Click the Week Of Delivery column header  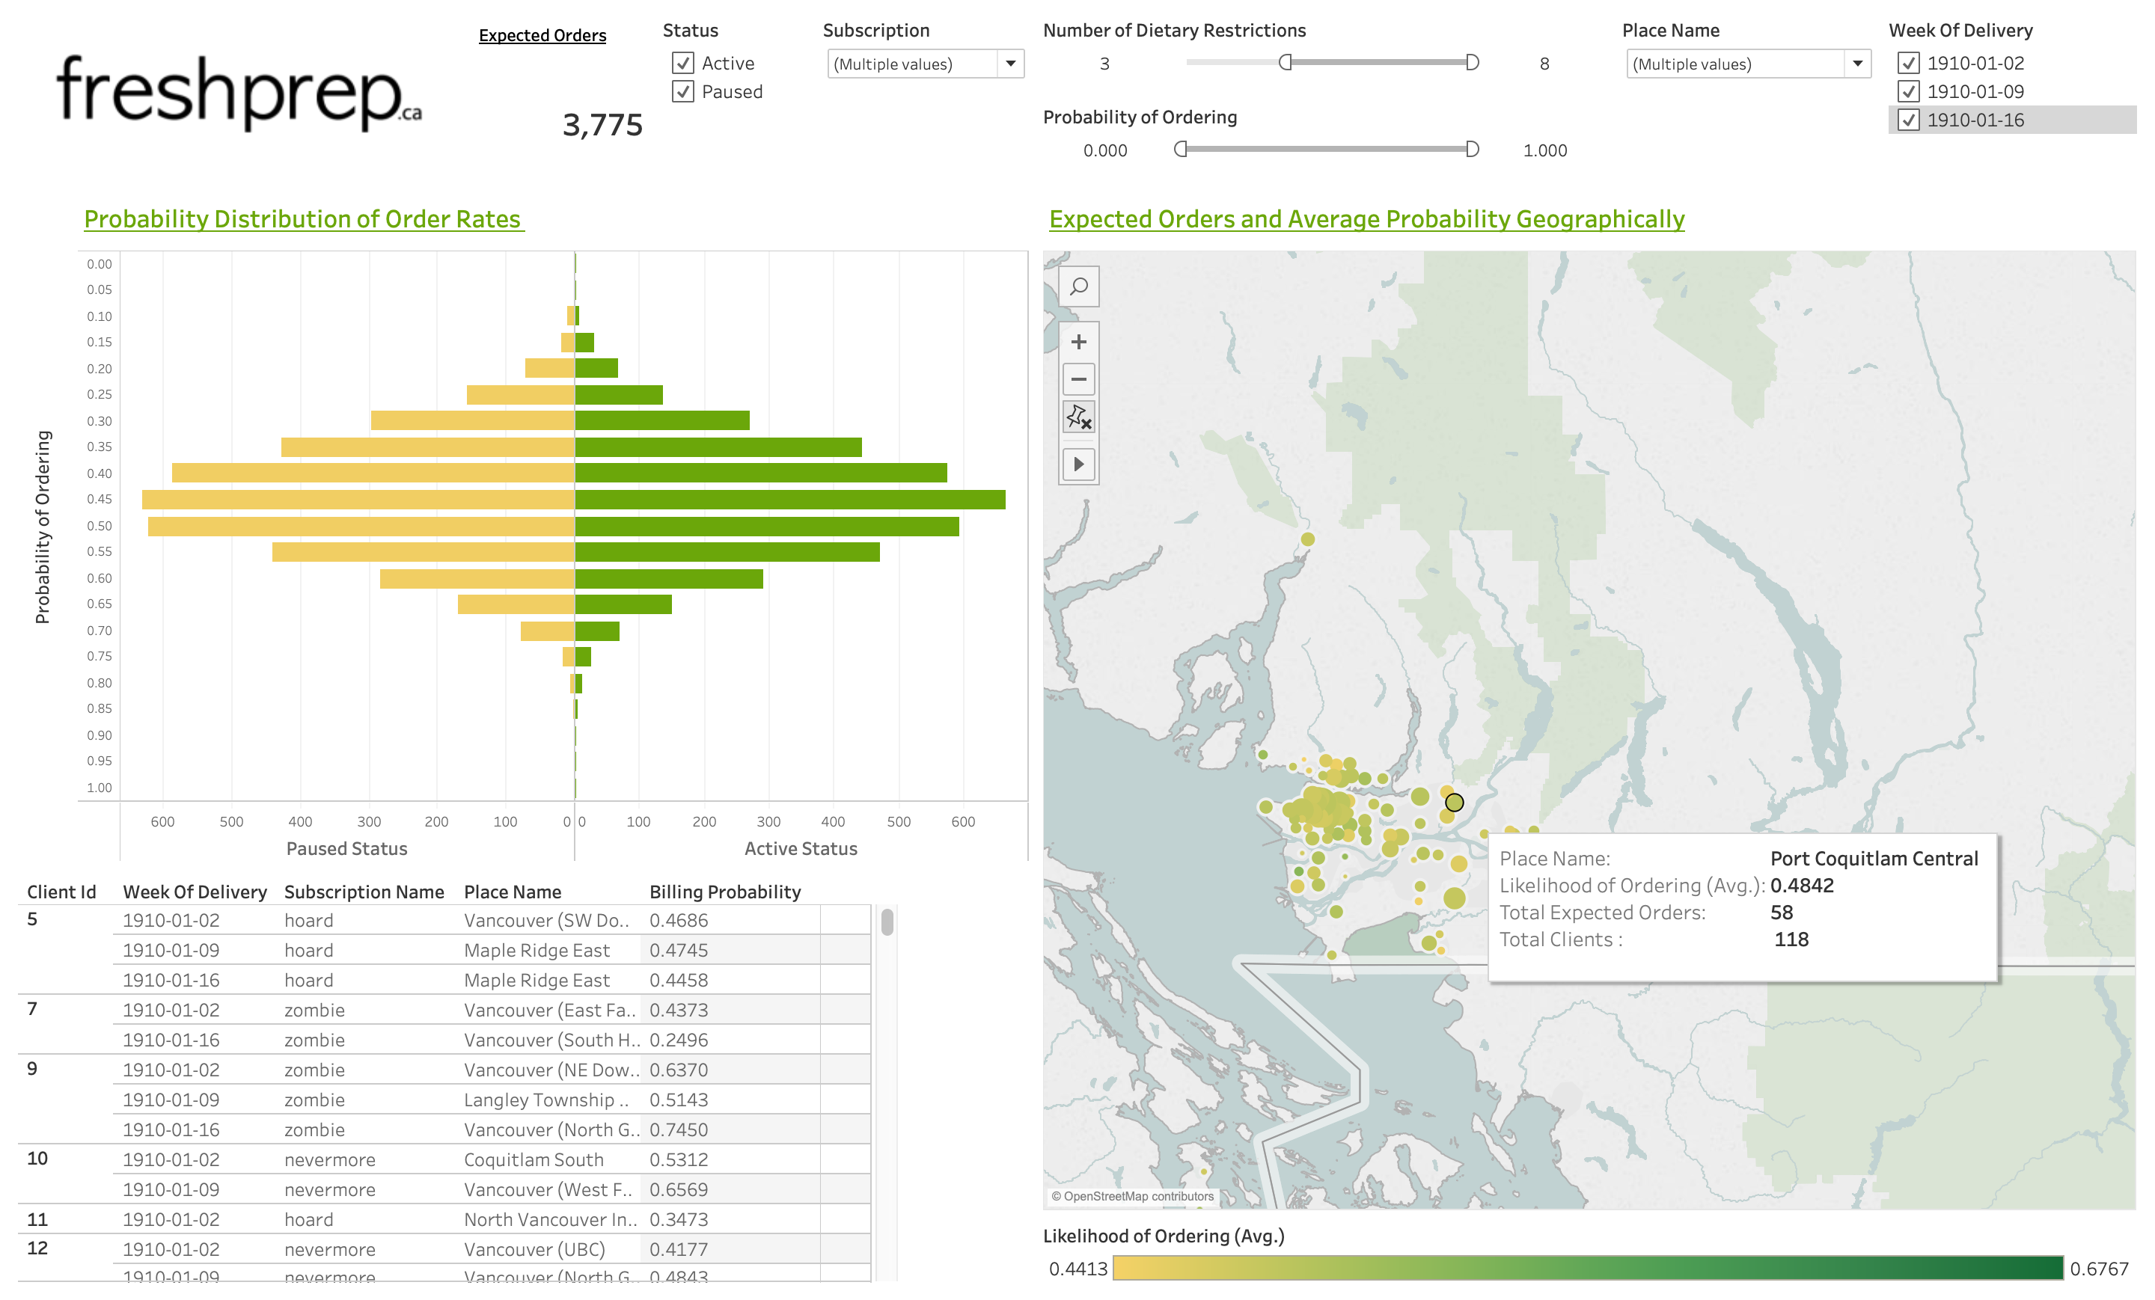click(195, 892)
